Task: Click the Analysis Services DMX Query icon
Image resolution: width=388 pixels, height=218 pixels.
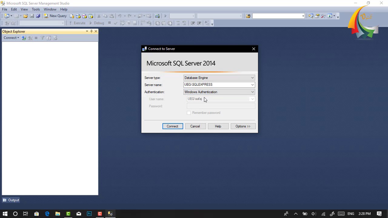Action: coord(84,16)
